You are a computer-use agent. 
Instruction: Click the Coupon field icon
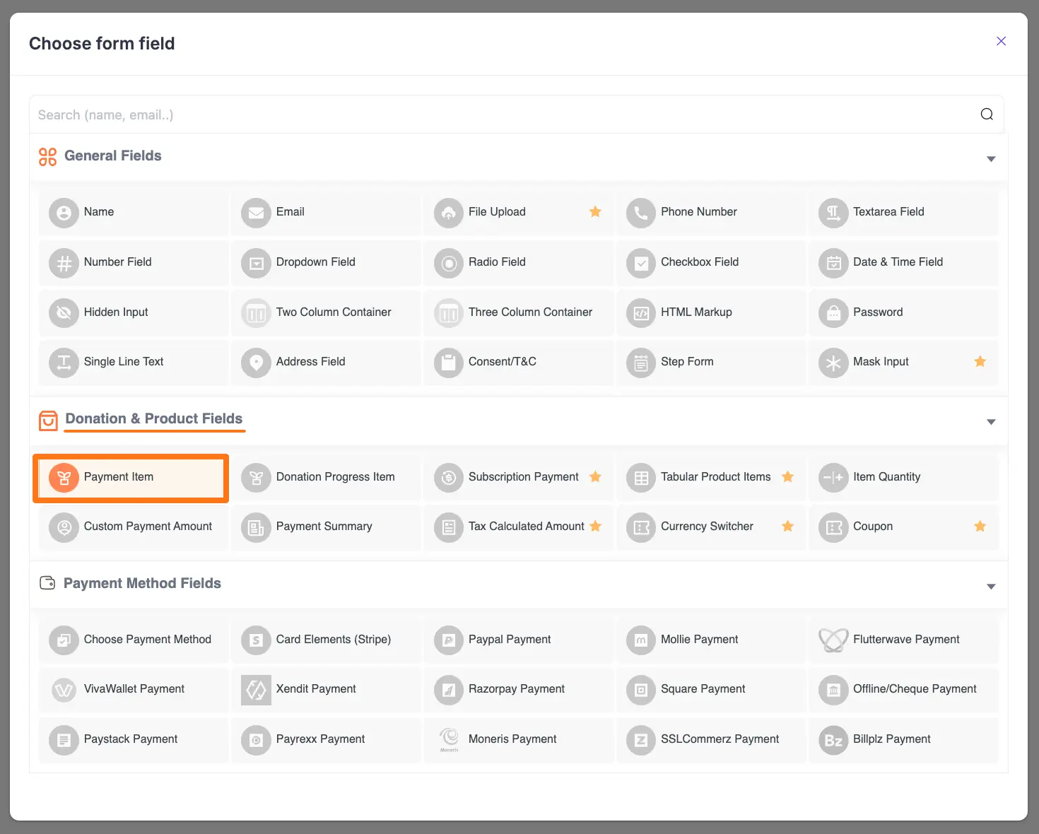pyautogui.click(x=833, y=527)
